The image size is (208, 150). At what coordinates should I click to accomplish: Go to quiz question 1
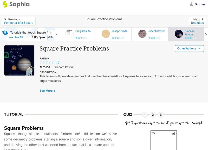click(145, 115)
